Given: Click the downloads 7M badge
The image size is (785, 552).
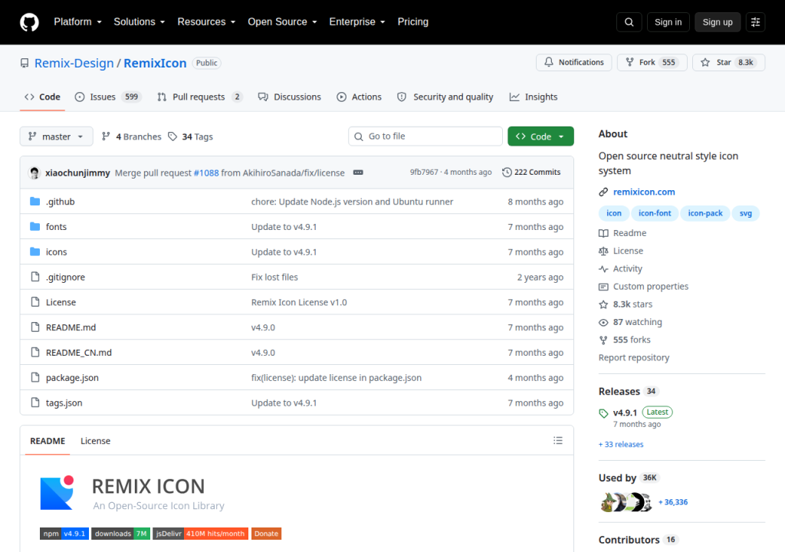Looking at the screenshot, I should click(120, 534).
